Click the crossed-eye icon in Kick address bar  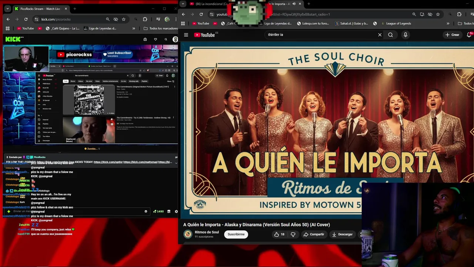click(116, 19)
